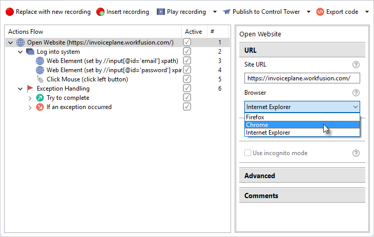Open help for Site URL field
Viewport: 374px width, 237px height.
(356, 64)
